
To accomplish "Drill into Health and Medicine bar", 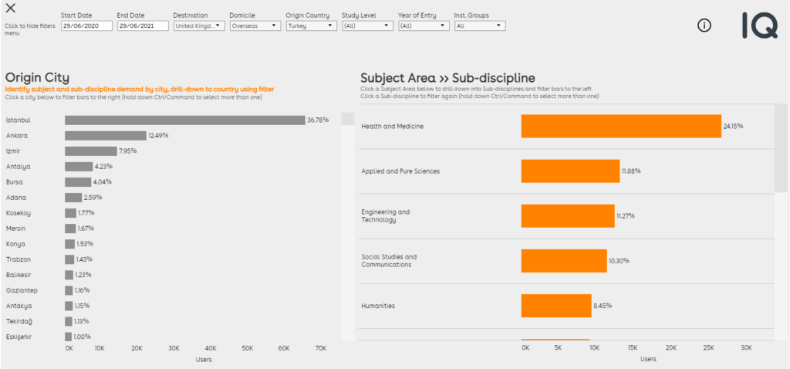I will coord(621,126).
